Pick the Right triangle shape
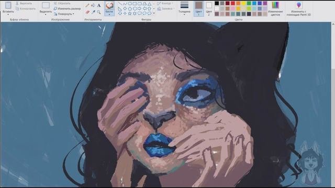This screenshot has width=335, height=188. click(x=120, y=9)
